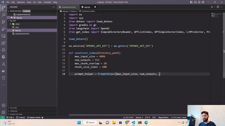
Task: Change language mode MagicPython
Action: [163, 118]
